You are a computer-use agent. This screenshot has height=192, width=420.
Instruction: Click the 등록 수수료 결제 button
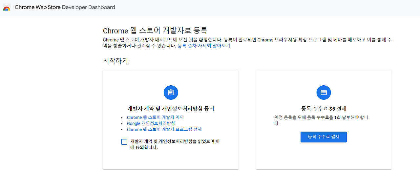pos(324,137)
